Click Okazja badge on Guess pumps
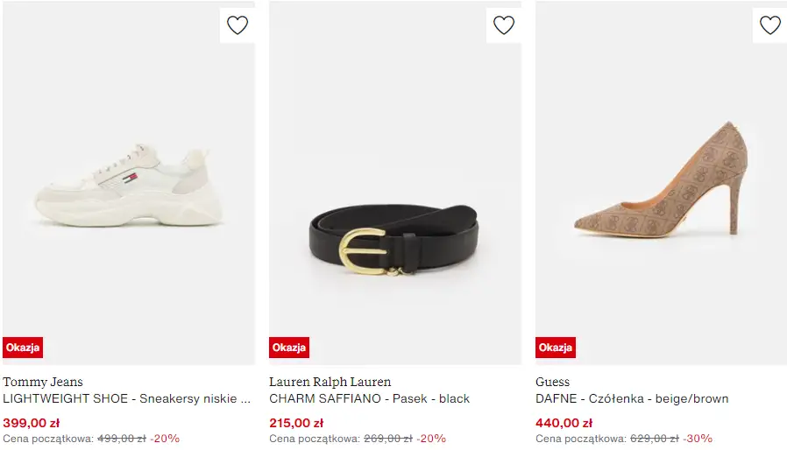The image size is (787, 450). [x=556, y=348]
